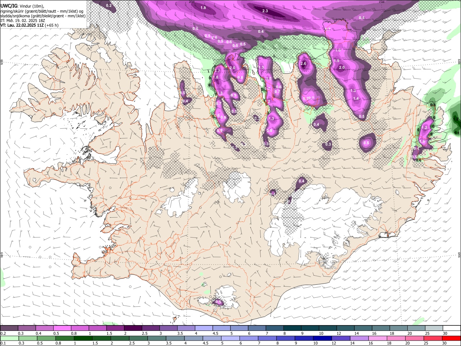Click rain legend swatch between 7 and 8
Image resolution: width=461 pixels, height=346 pixels.
click(267, 338)
